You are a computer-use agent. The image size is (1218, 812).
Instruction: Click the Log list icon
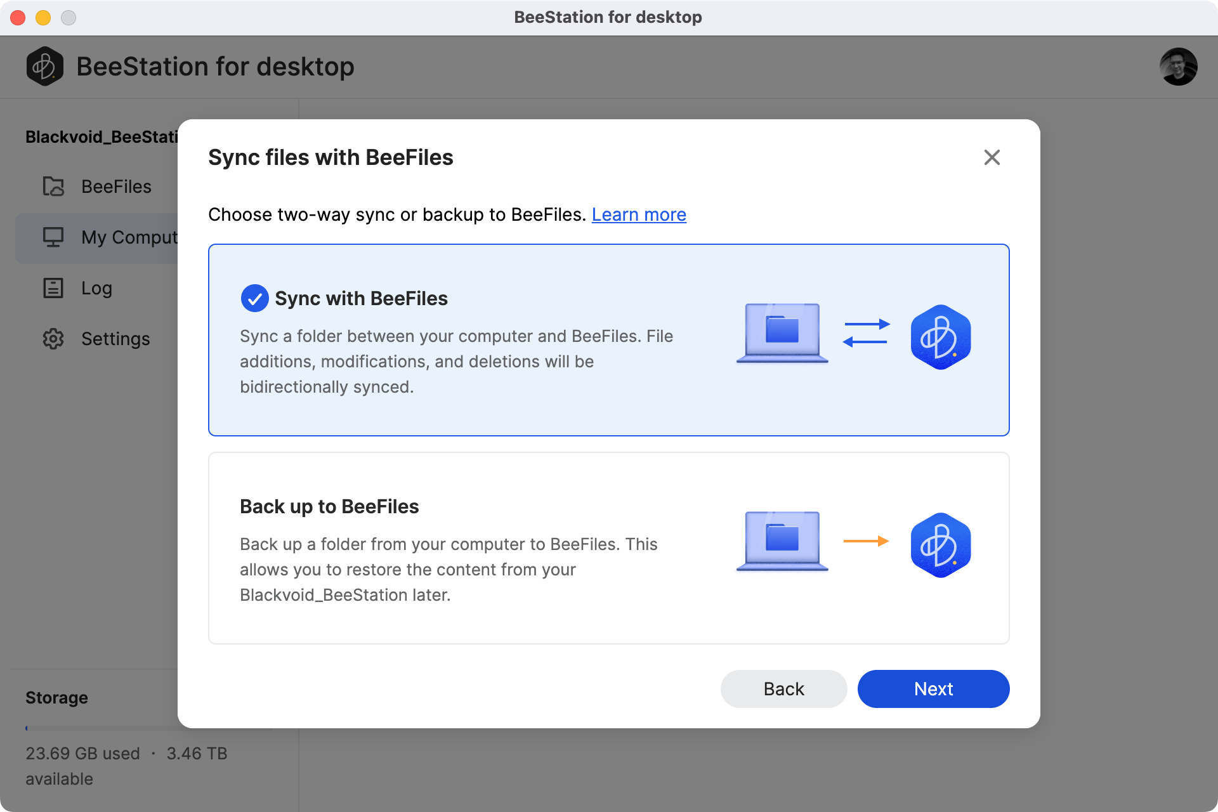[53, 288]
